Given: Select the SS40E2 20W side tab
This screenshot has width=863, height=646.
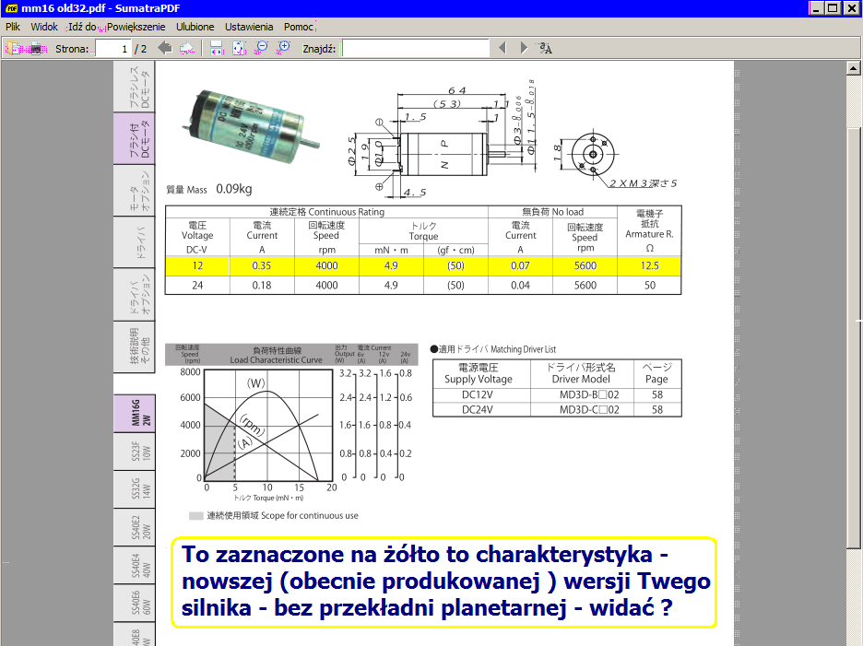Looking at the screenshot, I should click(135, 527).
